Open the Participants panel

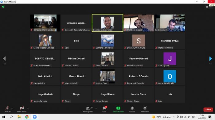pyautogui.click(x=88, y=110)
